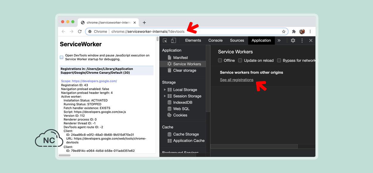373x173 pixels.
Task: Switch to the Elements tab
Action: (x=193, y=41)
